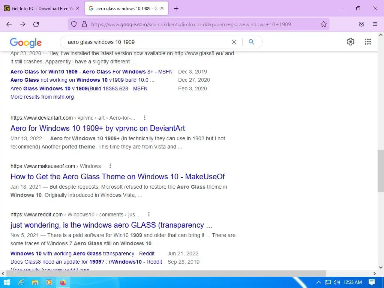Go forward with the browser forward arrow

[22, 24]
